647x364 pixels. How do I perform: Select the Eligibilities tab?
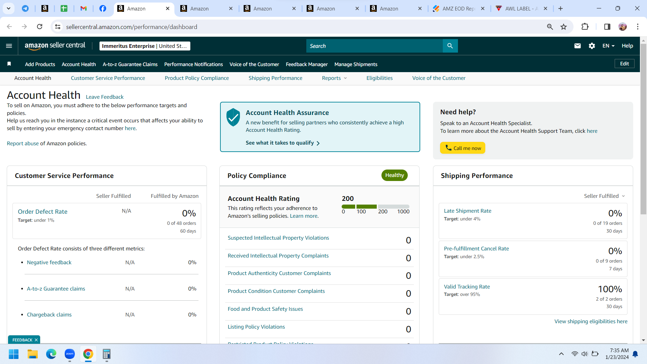[379, 78]
